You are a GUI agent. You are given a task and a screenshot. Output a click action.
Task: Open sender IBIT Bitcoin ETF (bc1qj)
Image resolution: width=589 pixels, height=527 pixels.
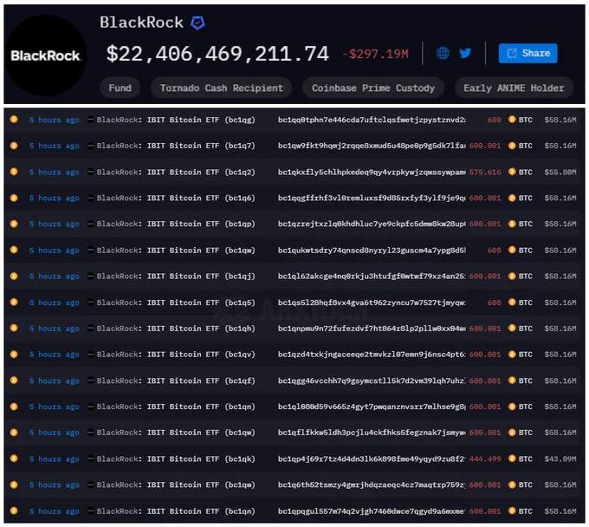176,277
